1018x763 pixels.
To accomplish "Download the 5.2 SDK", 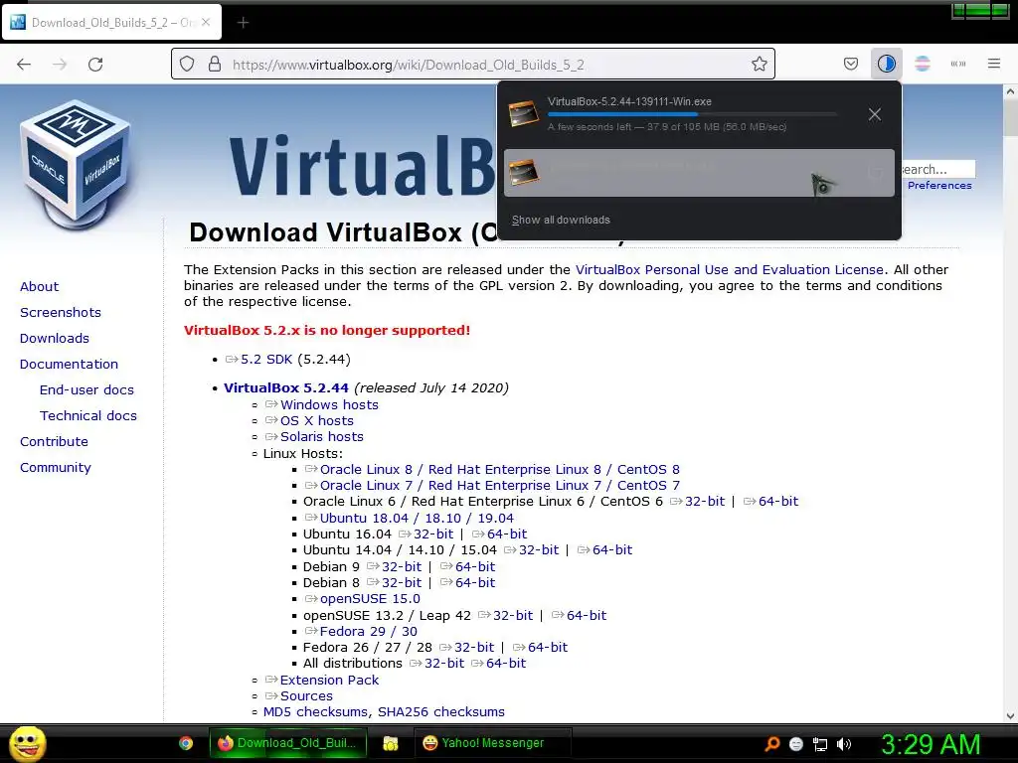I will click(x=266, y=360).
